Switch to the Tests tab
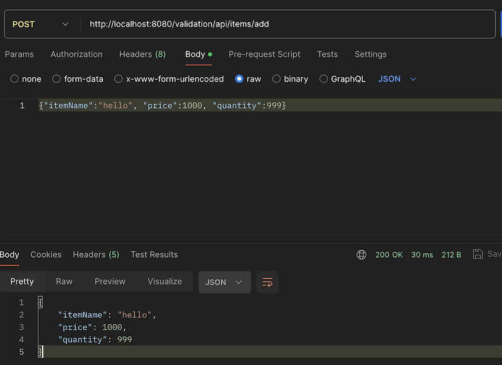This screenshot has width=502, height=365. pyautogui.click(x=327, y=54)
